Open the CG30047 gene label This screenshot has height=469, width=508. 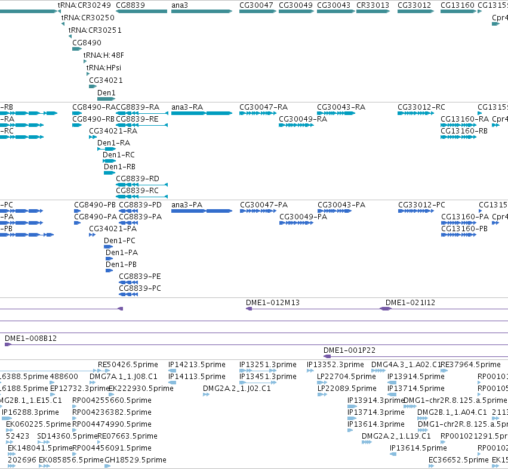pos(256,5)
